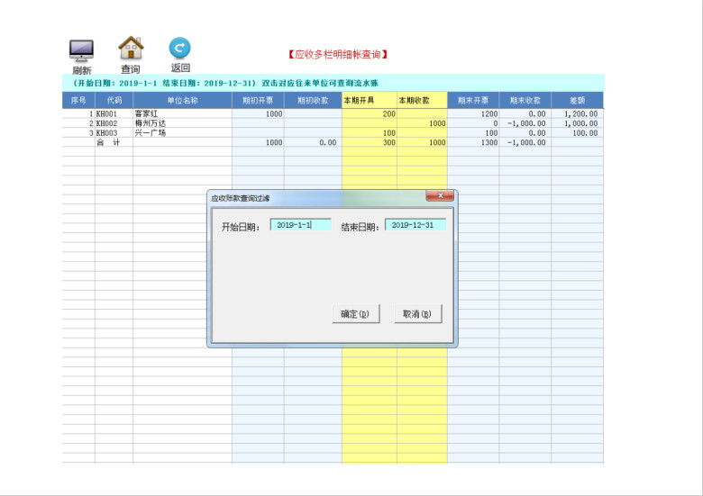Click the 刷新 monitor icon
This screenshot has height=496, width=703.
[x=82, y=50]
